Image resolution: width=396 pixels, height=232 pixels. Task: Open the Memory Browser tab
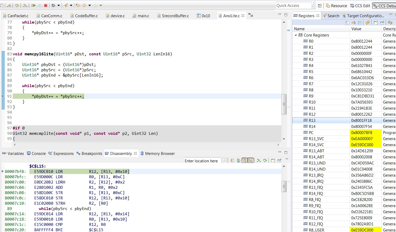(x=158, y=153)
